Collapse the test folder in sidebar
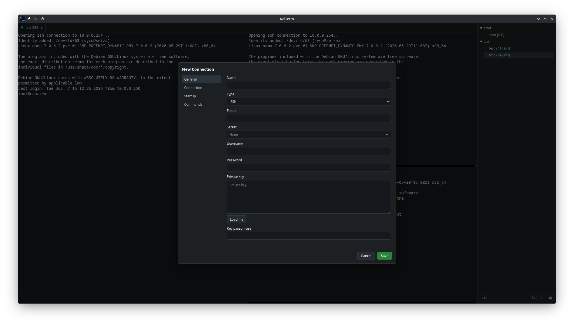 pyautogui.click(x=481, y=42)
